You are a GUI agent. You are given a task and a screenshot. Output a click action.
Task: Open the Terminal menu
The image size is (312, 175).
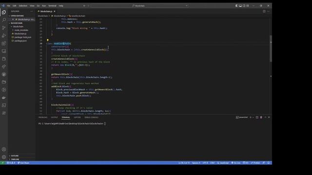[52, 6]
